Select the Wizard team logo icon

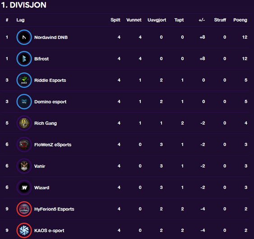tap(24, 187)
